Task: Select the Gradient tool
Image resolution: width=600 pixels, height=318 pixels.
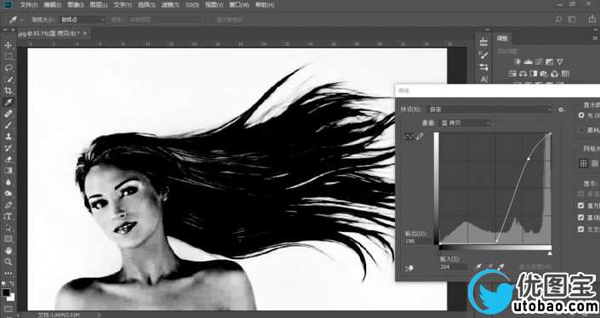Action: point(8,170)
